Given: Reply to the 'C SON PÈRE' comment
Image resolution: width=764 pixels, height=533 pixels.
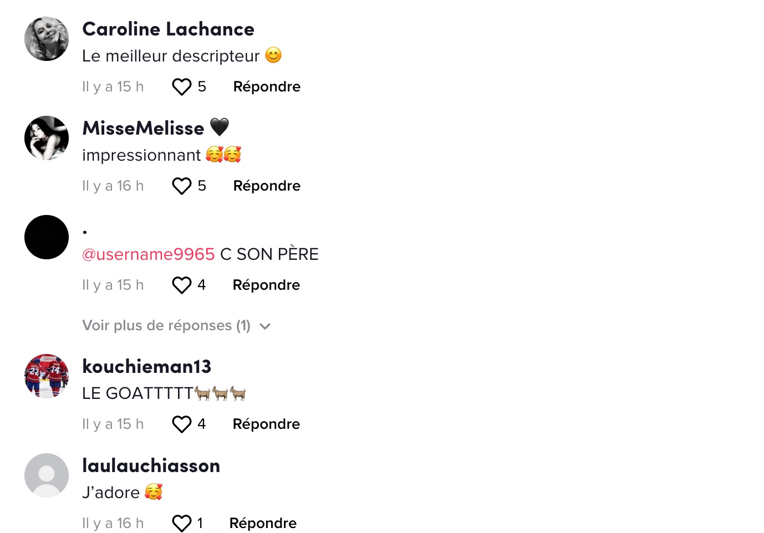Looking at the screenshot, I should 266,285.
